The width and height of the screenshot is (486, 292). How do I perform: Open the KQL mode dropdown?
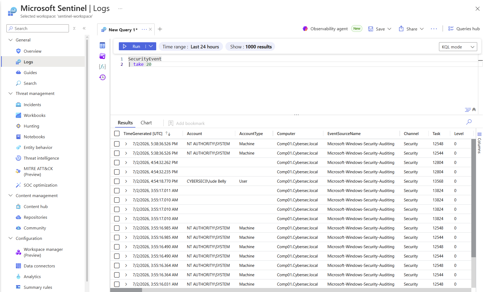[458, 47]
